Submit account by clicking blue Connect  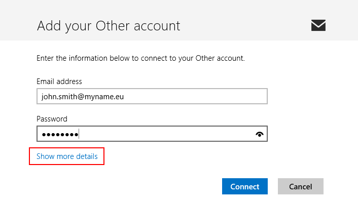point(245,186)
